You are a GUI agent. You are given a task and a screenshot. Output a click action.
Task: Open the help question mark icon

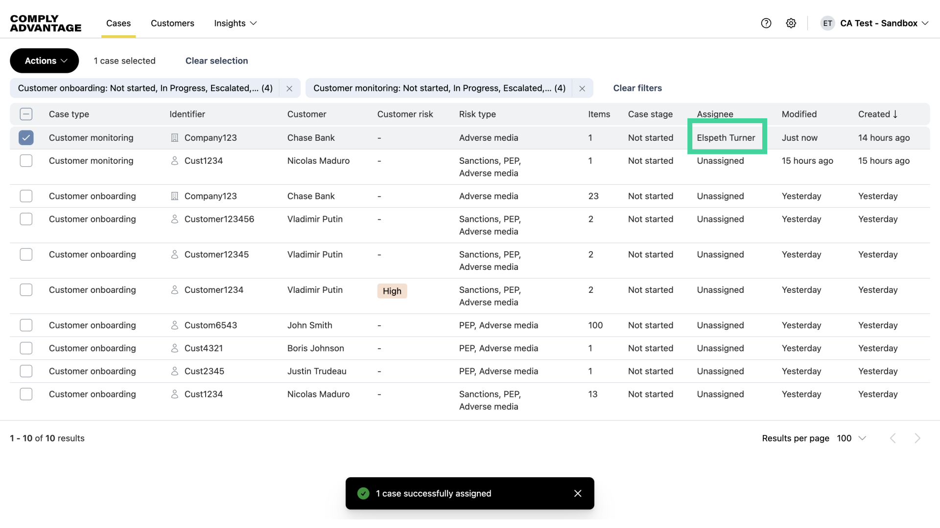(x=766, y=23)
